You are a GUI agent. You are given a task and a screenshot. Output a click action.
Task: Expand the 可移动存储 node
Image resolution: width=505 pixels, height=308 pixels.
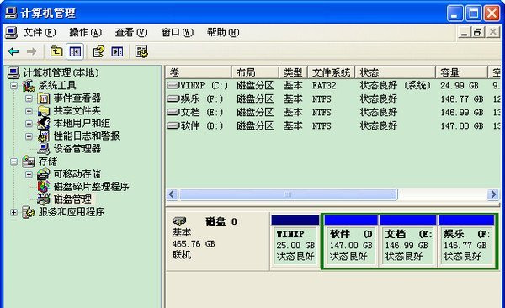[x=29, y=174]
